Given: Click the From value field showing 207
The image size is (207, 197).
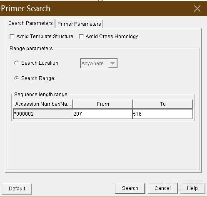Looking at the screenshot, I should pos(103,114).
